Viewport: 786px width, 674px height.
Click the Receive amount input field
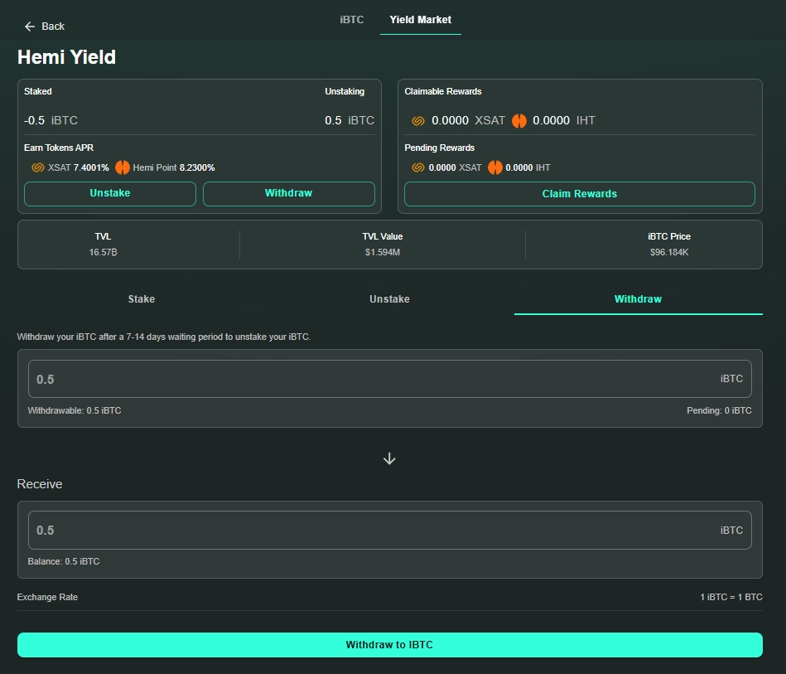pos(373,530)
